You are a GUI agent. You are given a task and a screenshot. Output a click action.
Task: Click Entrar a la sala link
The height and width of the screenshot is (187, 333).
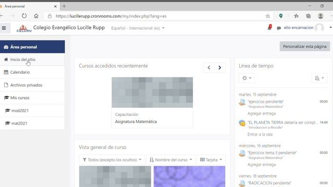coord(260,134)
